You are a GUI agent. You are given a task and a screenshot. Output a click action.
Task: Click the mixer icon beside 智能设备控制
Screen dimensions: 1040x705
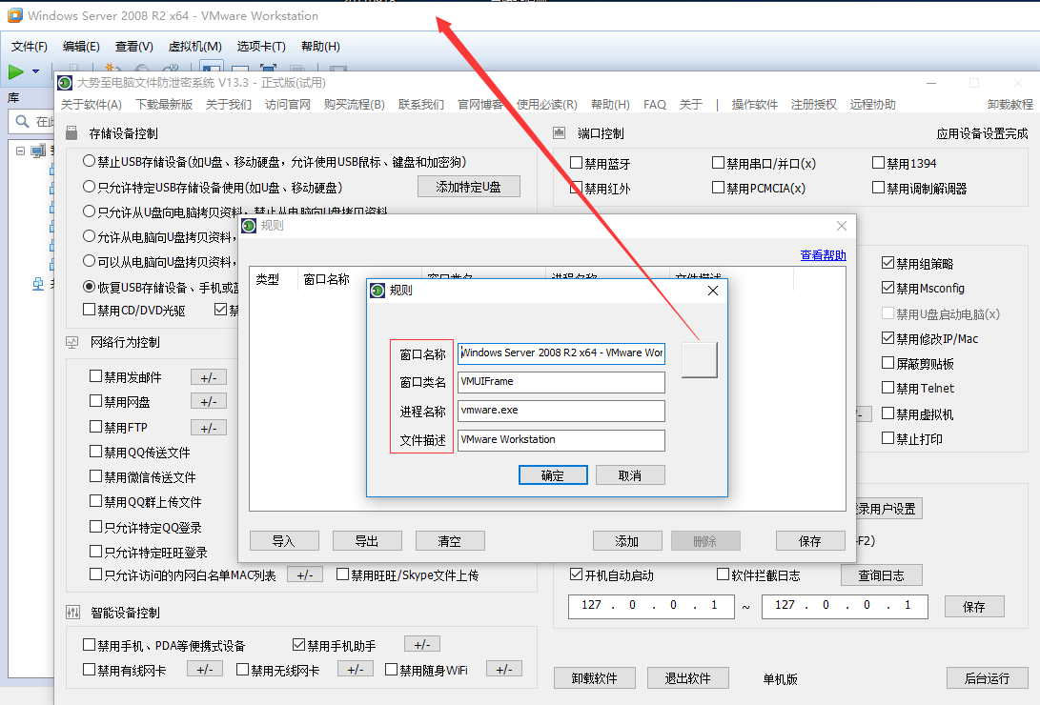pyautogui.click(x=72, y=613)
